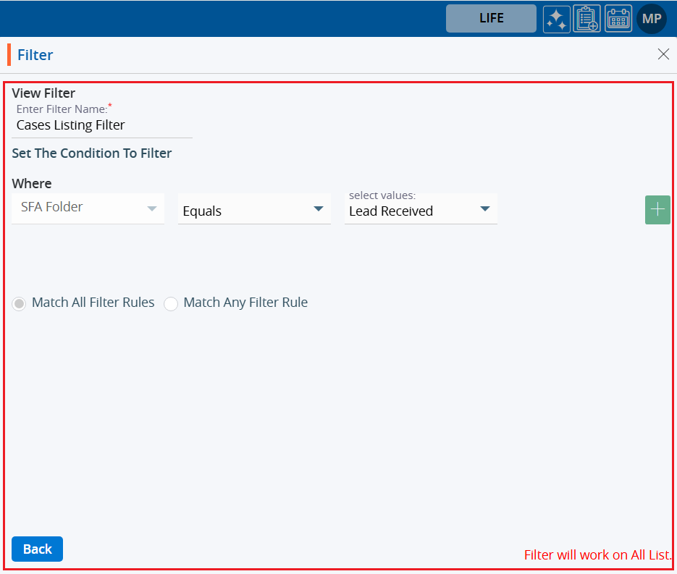Click the red Filter will work note
Viewport: 677px width, 574px height.
coord(597,555)
